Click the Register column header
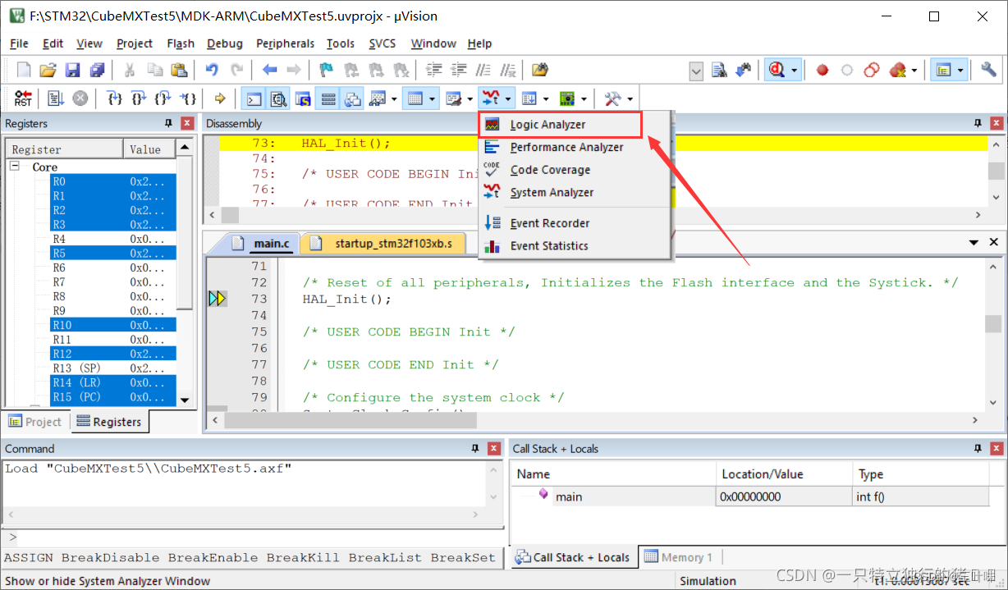Image resolution: width=1008 pixels, height=590 pixels. [65, 149]
